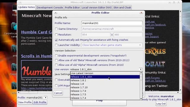Screen dimensions: 190x107
Task: Open Scrolls in Humble news headline link
Action: [37, 56]
